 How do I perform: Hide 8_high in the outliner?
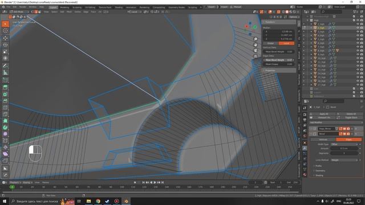(358, 51)
